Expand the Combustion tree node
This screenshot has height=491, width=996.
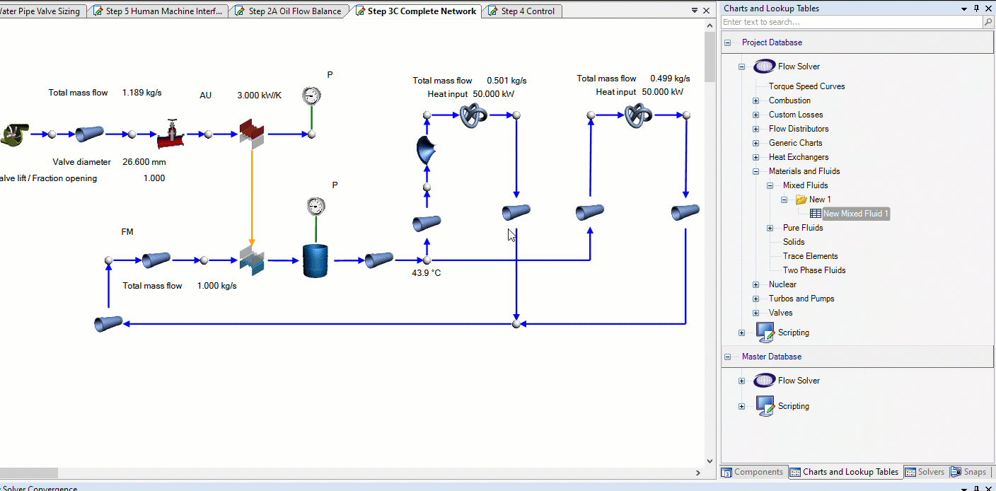[x=755, y=100]
